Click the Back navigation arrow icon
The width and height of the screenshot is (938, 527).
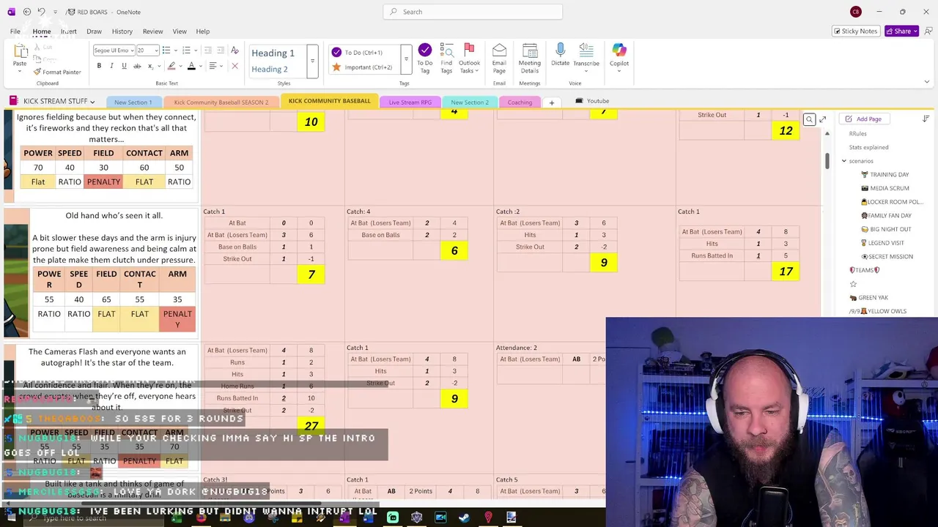click(27, 12)
